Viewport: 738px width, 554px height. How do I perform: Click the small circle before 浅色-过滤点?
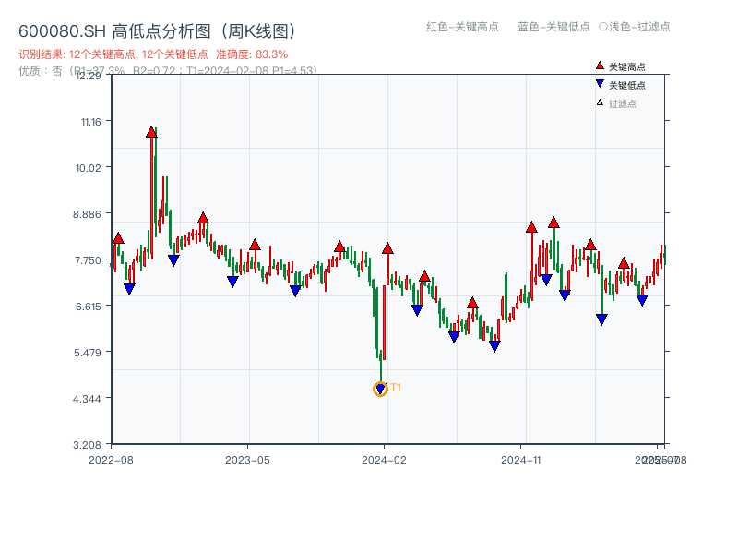click(603, 27)
